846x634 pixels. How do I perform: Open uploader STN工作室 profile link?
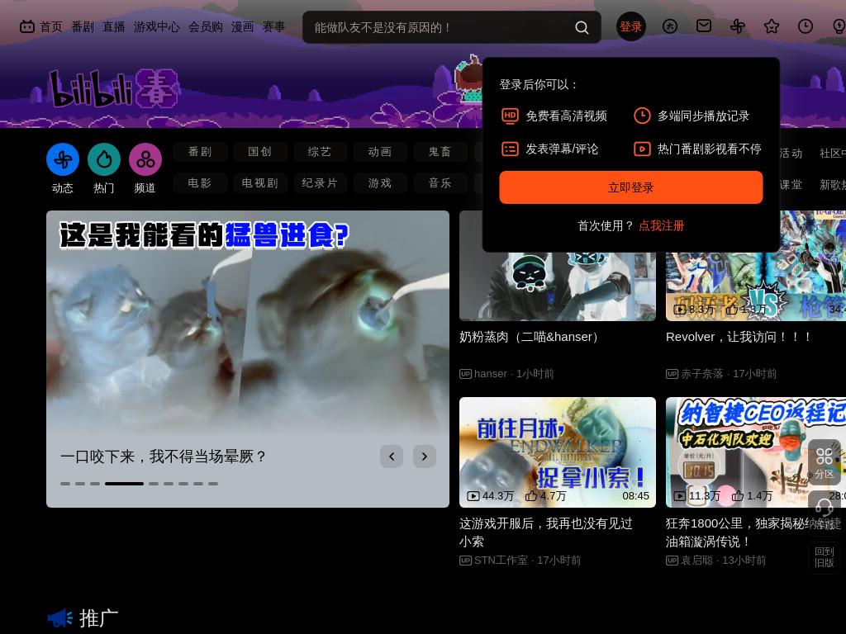pos(501,561)
